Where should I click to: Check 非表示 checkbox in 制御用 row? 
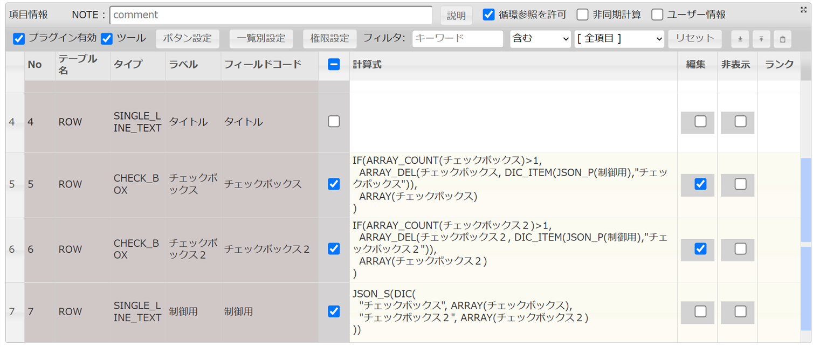click(x=740, y=311)
